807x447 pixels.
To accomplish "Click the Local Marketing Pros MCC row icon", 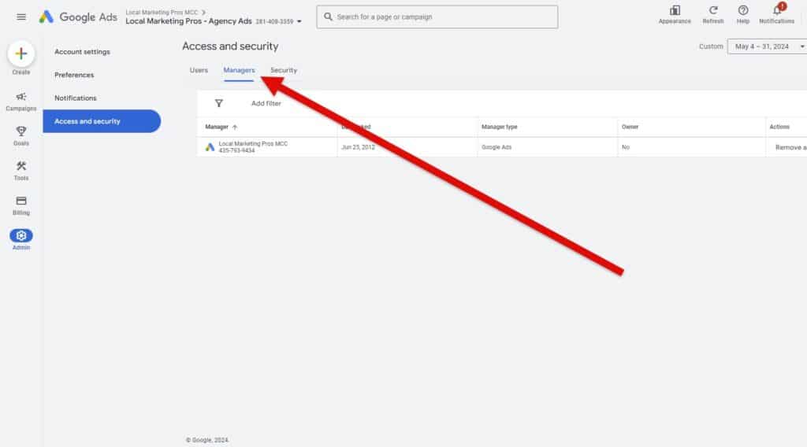I will pos(210,147).
